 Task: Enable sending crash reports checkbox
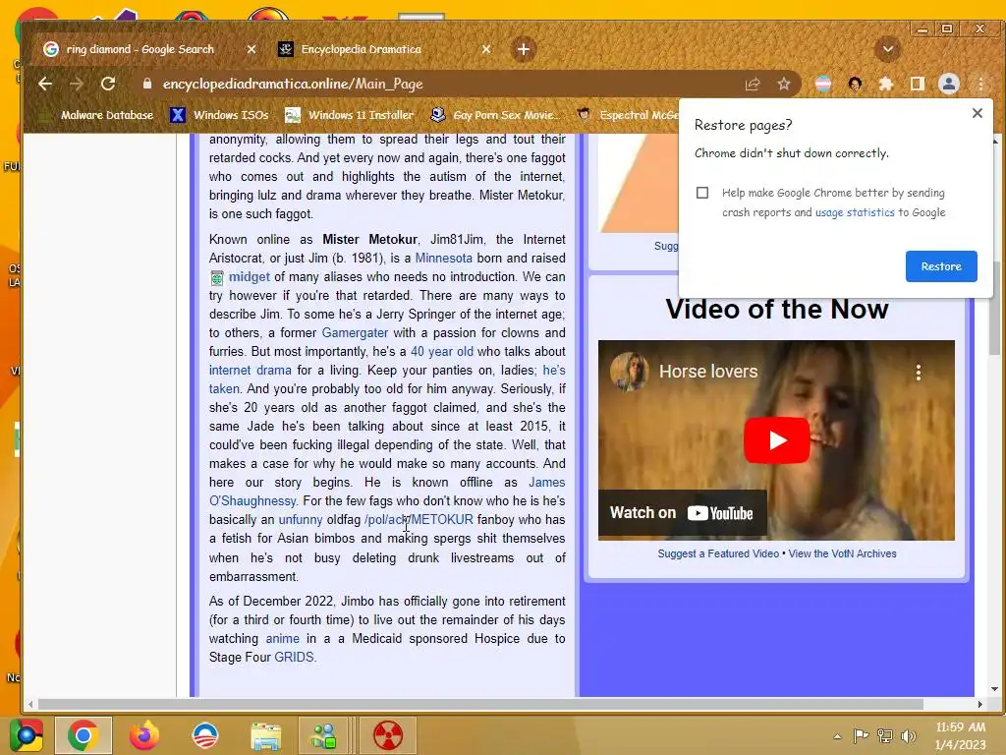[702, 193]
